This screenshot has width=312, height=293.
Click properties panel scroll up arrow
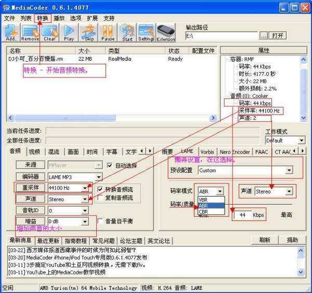coord(304,59)
